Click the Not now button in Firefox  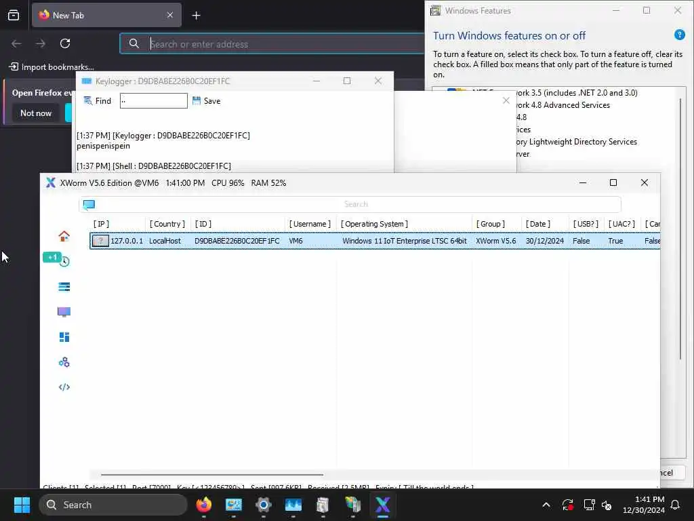36,113
